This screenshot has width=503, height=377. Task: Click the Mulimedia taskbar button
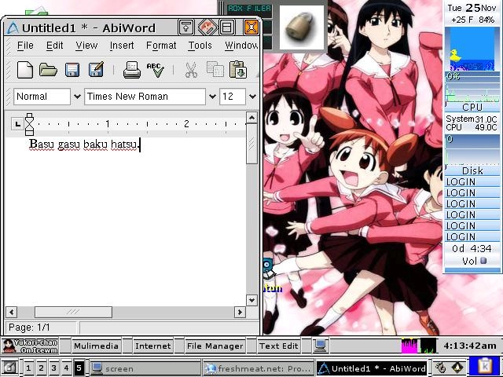(x=96, y=346)
